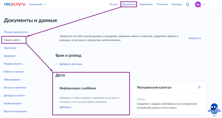The width and height of the screenshot is (222, 118).
Task: Click the Информация о ребёнке heading
Action: coord(78,88)
